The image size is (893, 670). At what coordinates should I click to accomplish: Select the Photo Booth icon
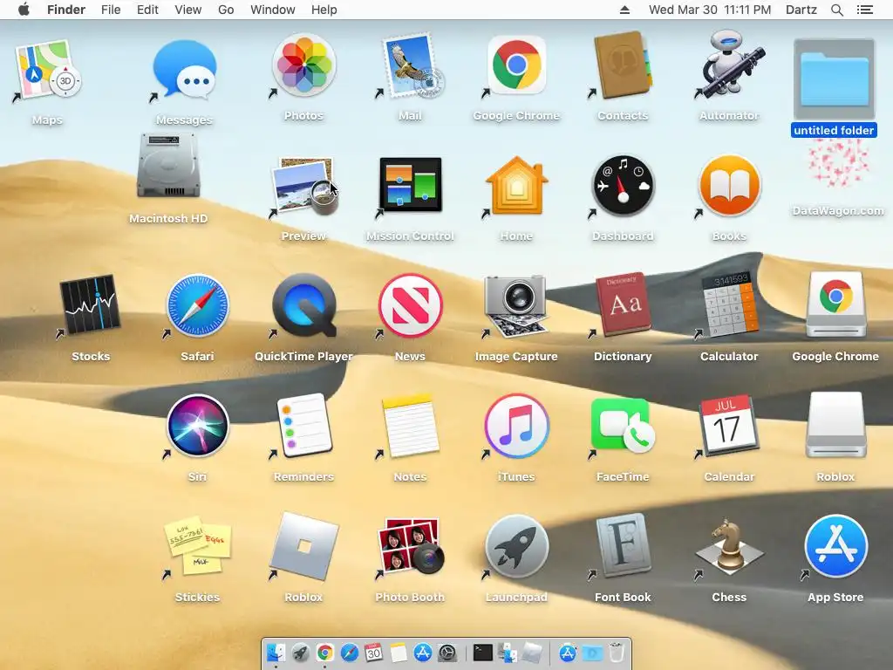[410, 546]
